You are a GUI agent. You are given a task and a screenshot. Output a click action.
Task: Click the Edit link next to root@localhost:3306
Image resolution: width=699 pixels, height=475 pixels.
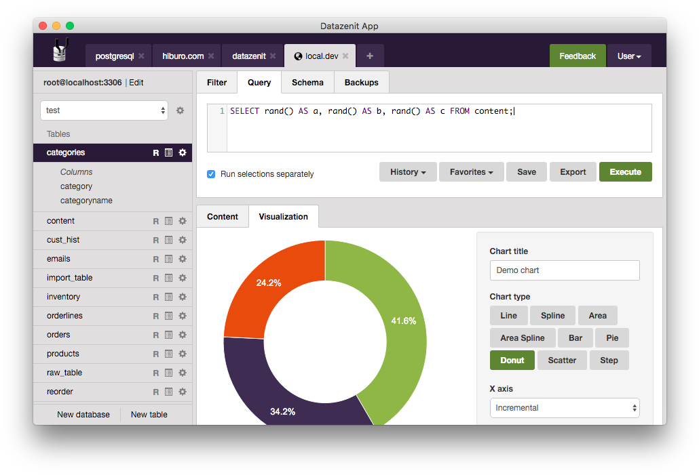(138, 82)
